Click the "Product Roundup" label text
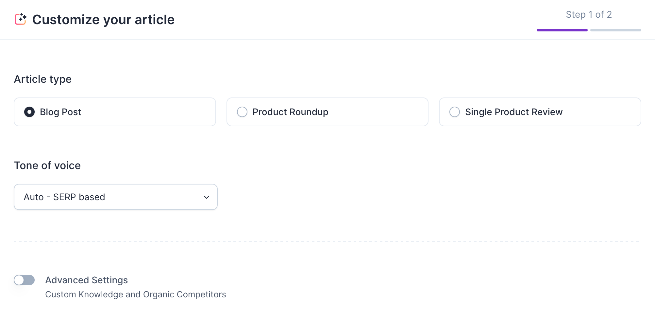This screenshot has height=316, width=655. [290, 112]
